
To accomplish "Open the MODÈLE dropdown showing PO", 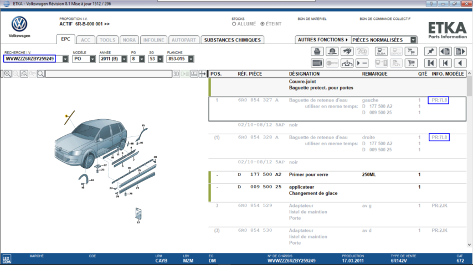I will coord(92,59).
